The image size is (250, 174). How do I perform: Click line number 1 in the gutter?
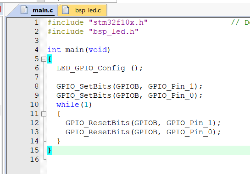click(37, 22)
